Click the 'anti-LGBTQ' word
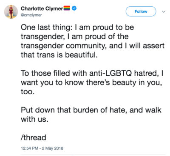Viewport: 170px width, 156px height. [x=110, y=73]
